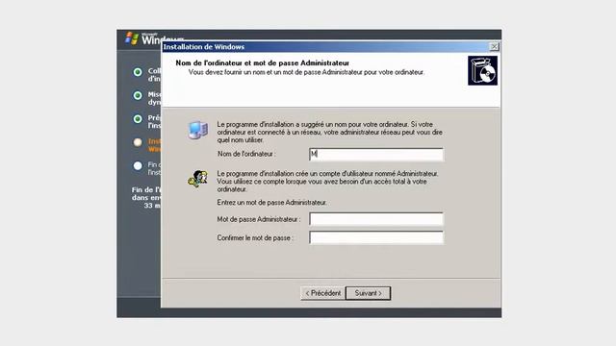The width and height of the screenshot is (616, 346).
Task: Close the Installation de Windows dialog
Action: coord(494,47)
